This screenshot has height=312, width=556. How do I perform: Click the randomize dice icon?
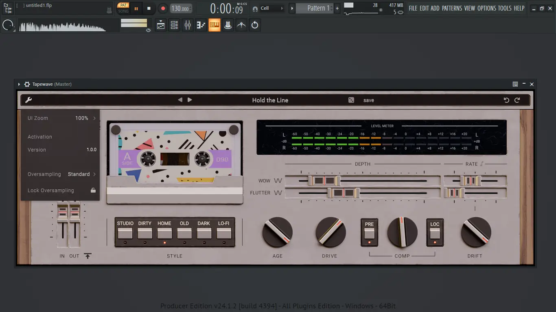coord(351,100)
